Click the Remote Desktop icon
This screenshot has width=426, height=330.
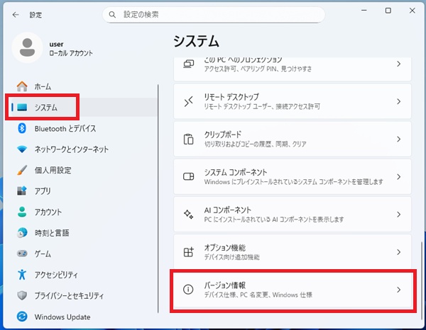click(x=189, y=101)
